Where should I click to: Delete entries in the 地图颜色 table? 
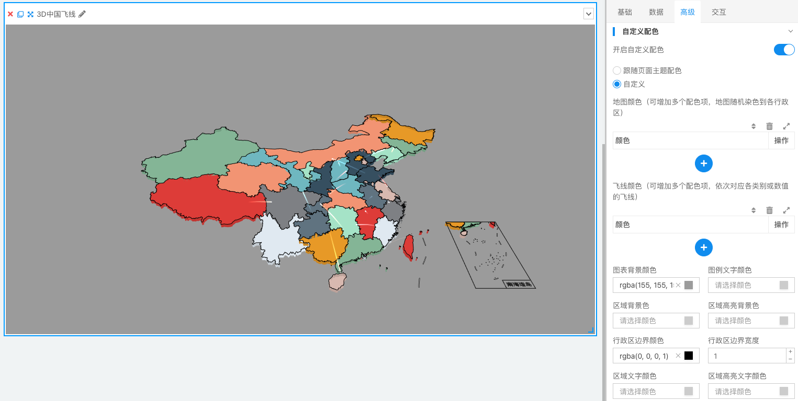coord(769,126)
